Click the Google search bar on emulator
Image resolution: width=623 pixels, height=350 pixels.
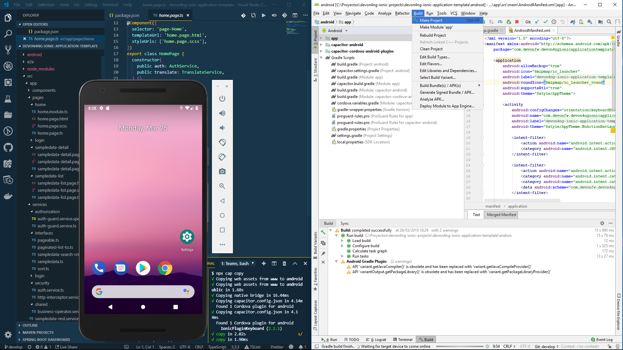(143, 292)
